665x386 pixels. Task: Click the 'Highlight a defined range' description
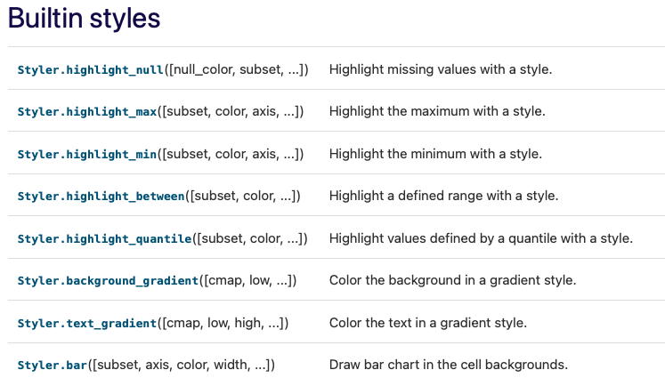tap(443, 196)
